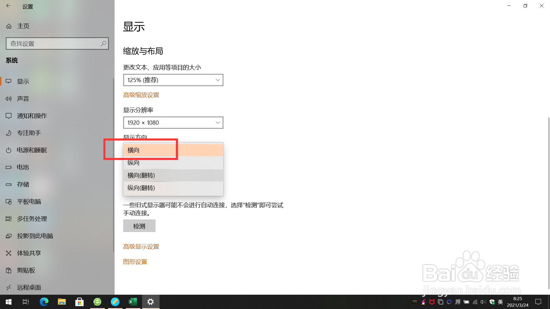The image size is (550, 309).
Task: Open Remote Desktop settings
Action: click(x=29, y=287)
